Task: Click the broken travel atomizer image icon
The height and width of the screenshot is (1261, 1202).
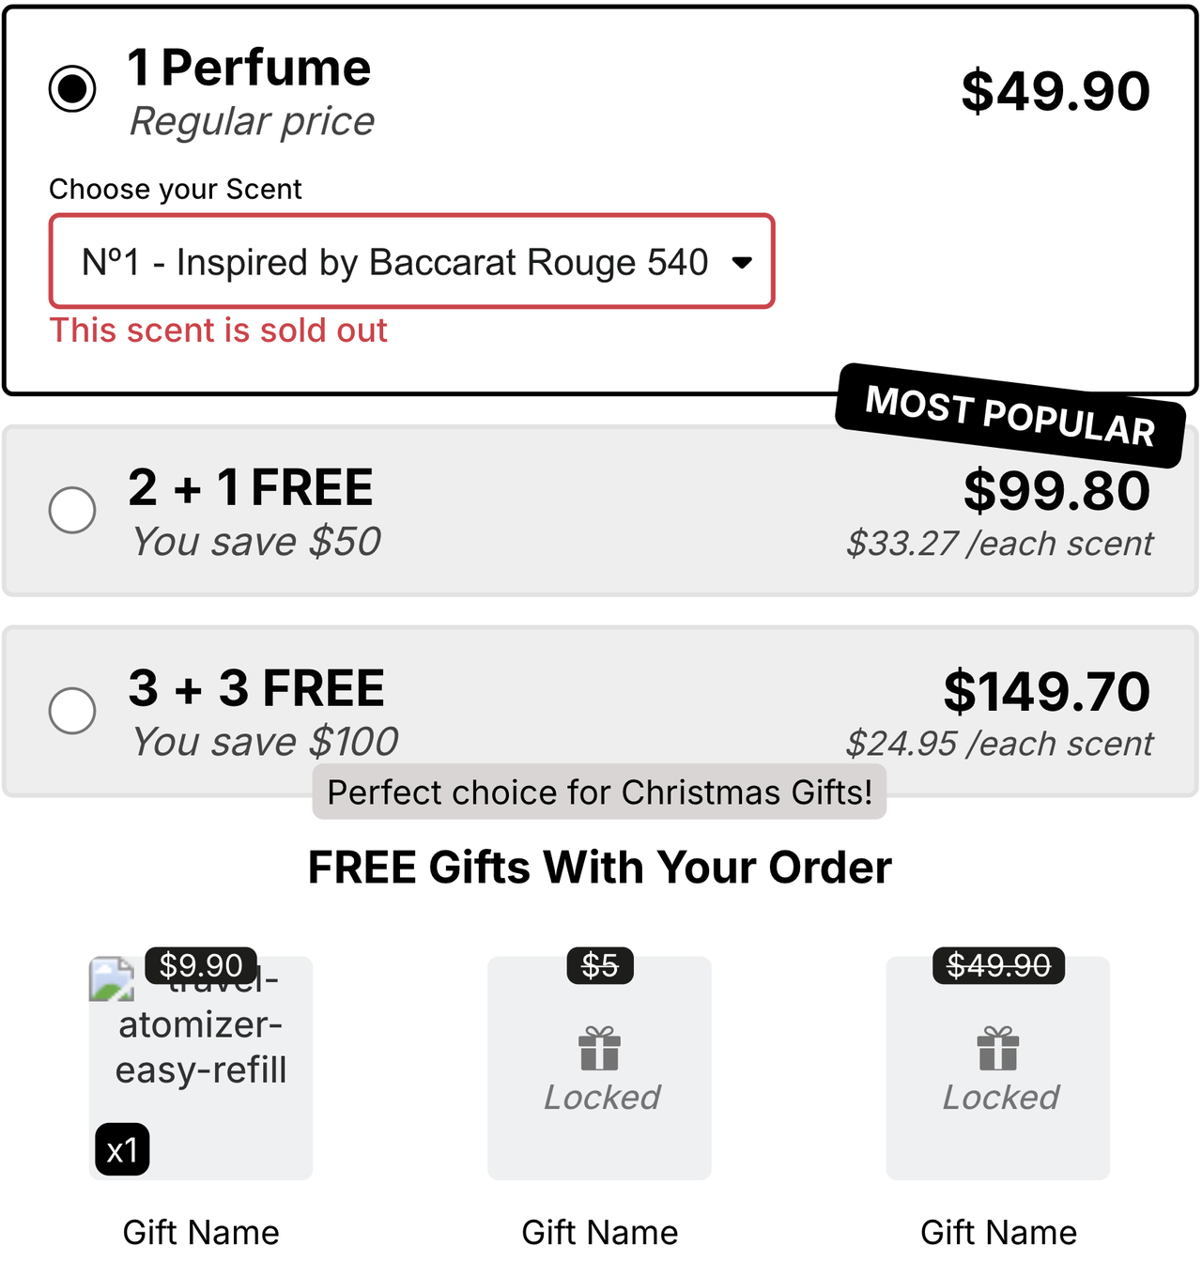Action: (x=112, y=979)
